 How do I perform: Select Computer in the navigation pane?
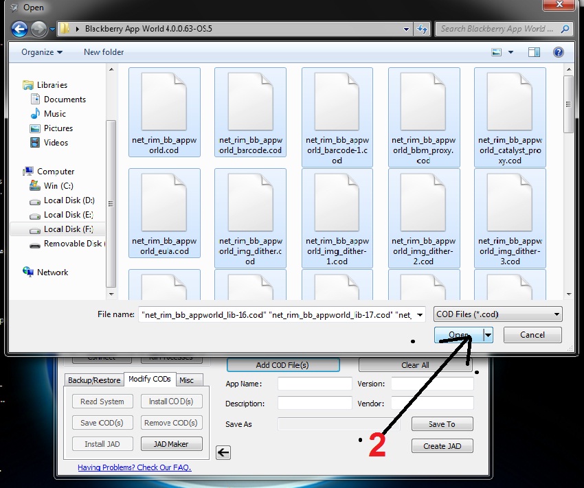[48, 172]
